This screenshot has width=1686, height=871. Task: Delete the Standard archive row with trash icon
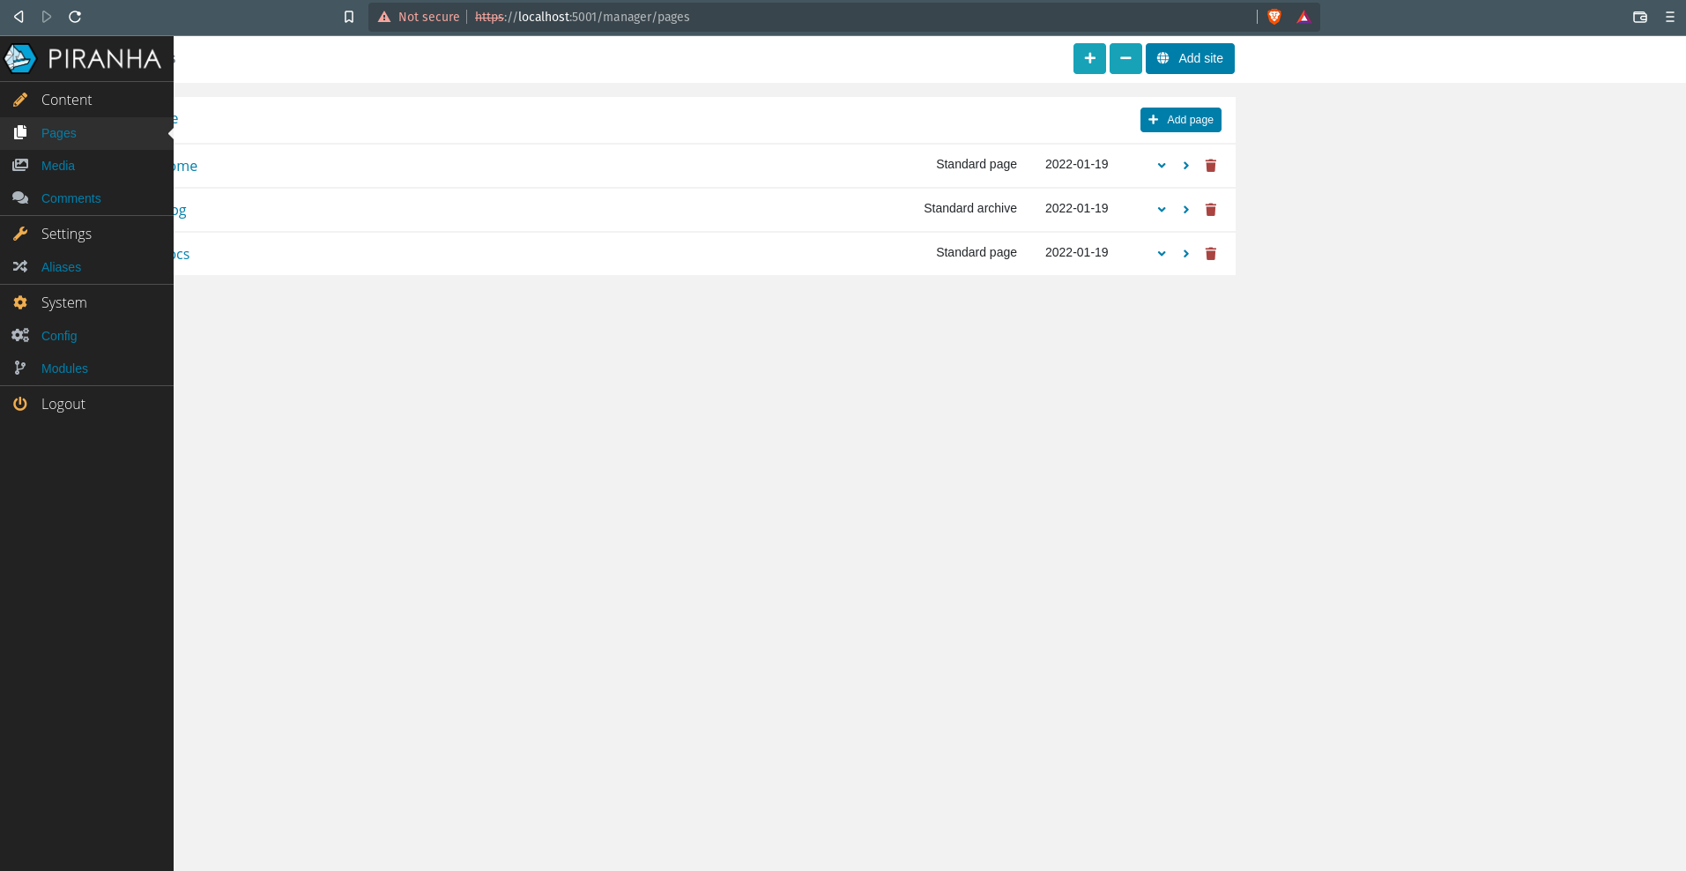pos(1210,210)
